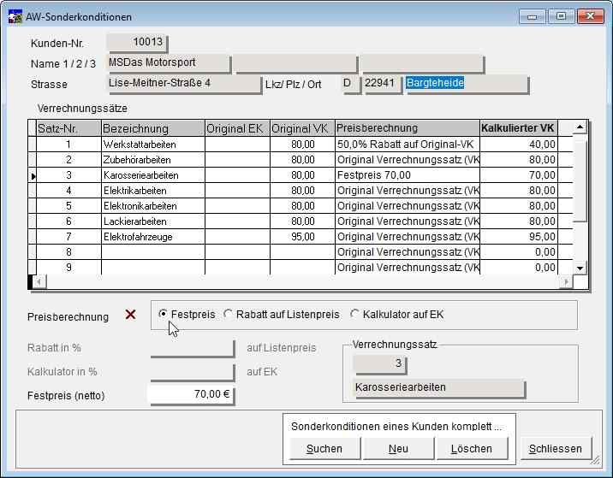Click the Ort field Bargteheide

pos(467,84)
